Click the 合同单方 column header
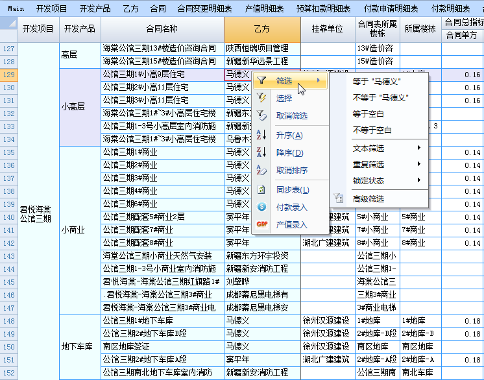 (x=463, y=36)
